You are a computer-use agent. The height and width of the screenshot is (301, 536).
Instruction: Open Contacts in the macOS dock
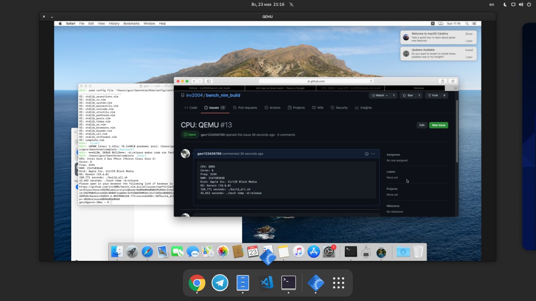point(238,252)
